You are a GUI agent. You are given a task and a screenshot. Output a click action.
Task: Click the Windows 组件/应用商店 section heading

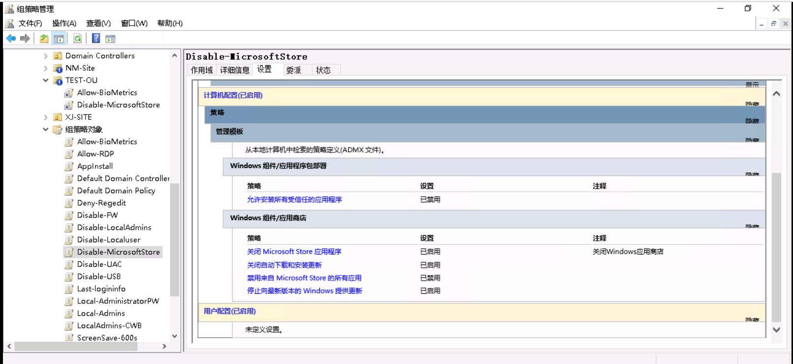[268, 218]
